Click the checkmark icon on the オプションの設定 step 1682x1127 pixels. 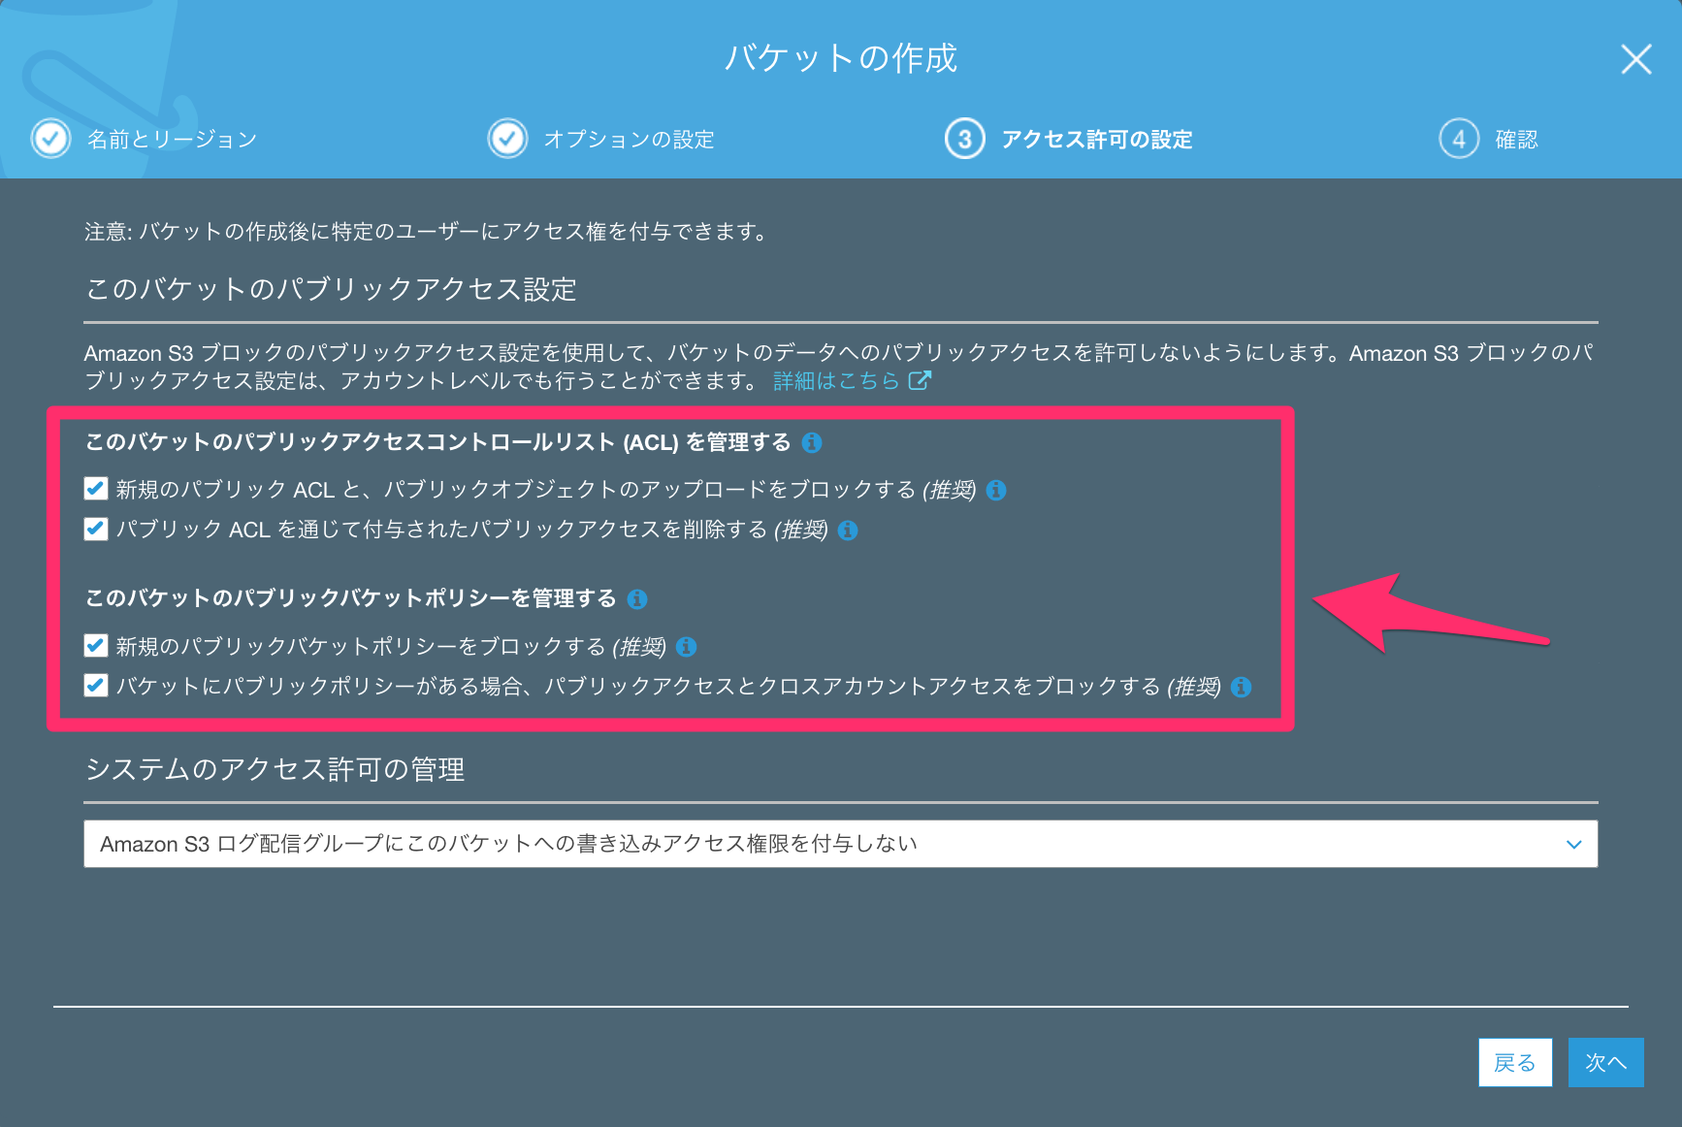(507, 139)
